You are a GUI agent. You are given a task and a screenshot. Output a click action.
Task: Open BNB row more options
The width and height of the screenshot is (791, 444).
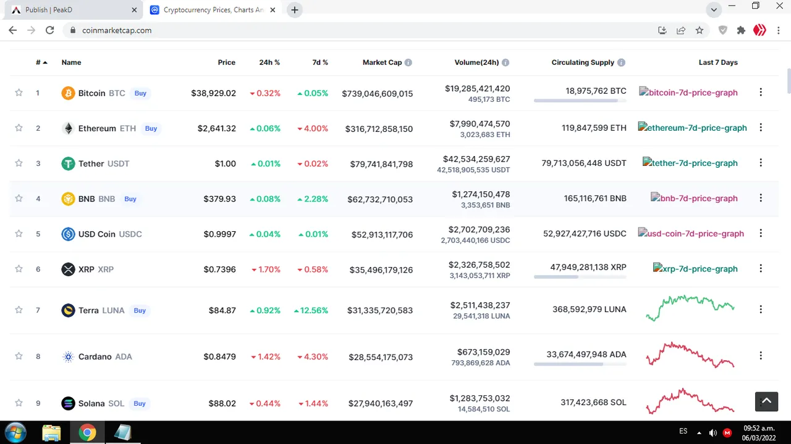761,198
